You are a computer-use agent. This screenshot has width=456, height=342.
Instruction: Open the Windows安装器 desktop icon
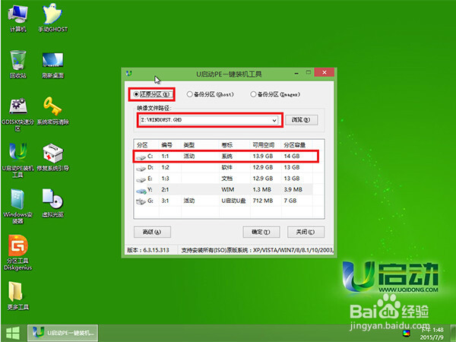17,207
